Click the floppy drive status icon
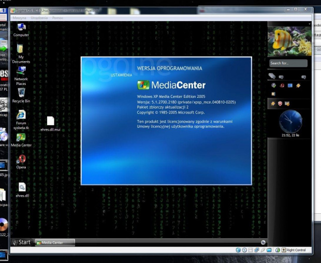This screenshot has width=321, height=263. (251, 250)
